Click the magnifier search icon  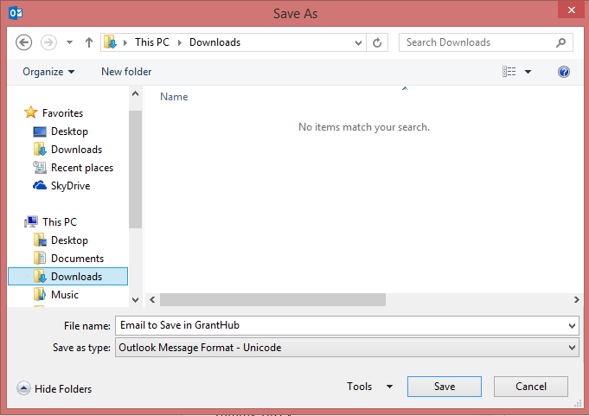point(560,42)
